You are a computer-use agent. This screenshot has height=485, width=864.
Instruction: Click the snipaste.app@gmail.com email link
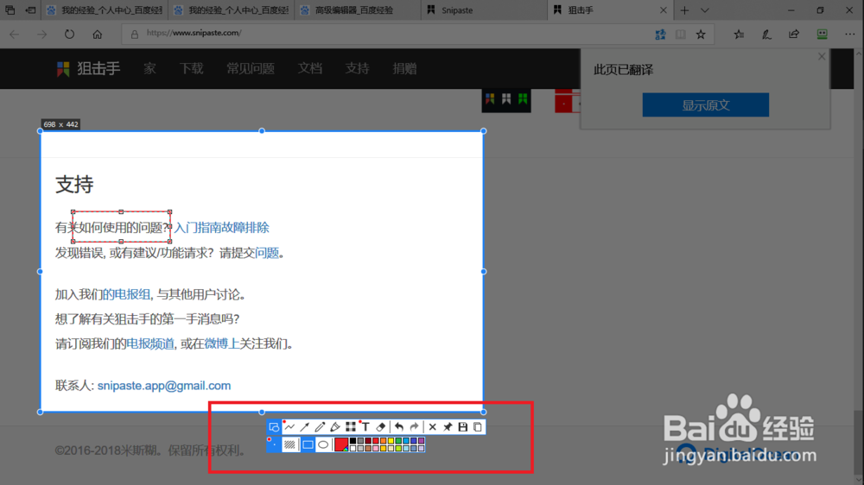click(164, 386)
